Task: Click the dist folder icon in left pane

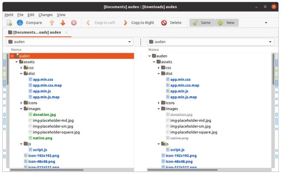Action: [x=26, y=74]
